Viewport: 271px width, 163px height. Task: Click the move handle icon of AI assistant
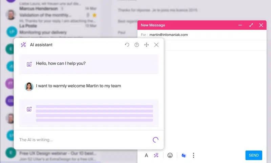pos(147,45)
